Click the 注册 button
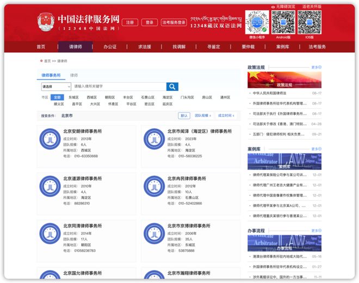 point(130,22)
